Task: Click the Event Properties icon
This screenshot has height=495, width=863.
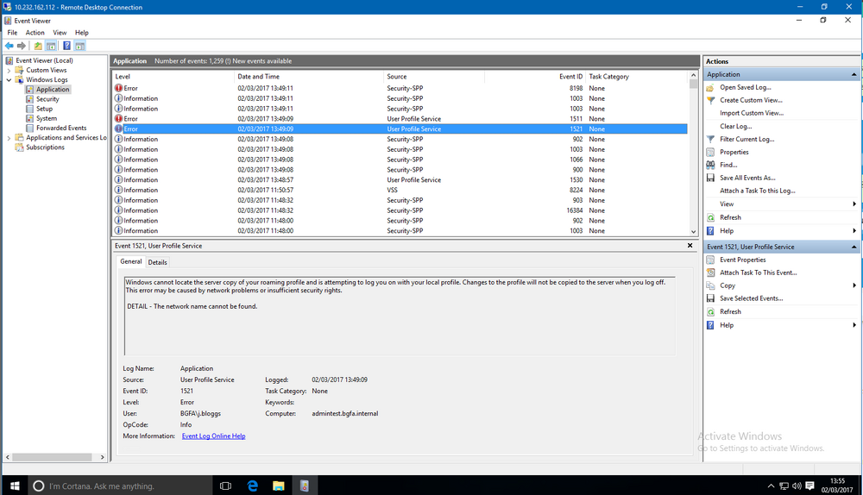Action: pos(710,260)
